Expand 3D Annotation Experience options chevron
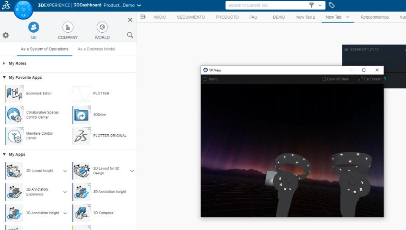Screen dimensions: 406x230 point(65,192)
